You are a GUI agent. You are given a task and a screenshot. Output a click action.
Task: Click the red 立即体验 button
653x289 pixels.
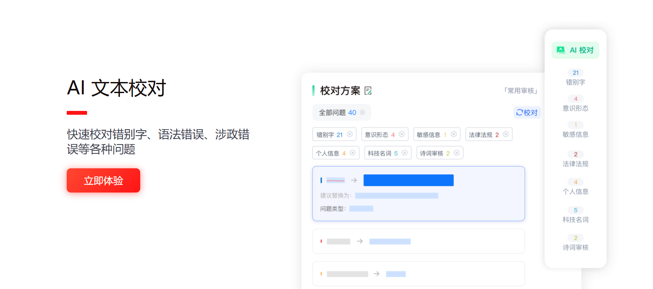coord(103,180)
